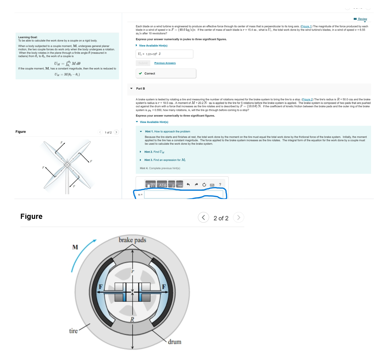
Task: Collapse the Part B section triangle
Action: point(131,89)
